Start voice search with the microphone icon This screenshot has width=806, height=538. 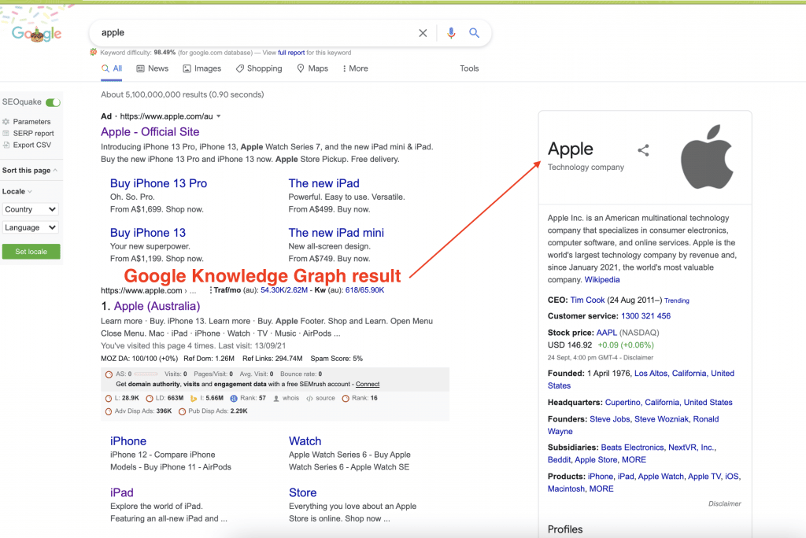[450, 33]
